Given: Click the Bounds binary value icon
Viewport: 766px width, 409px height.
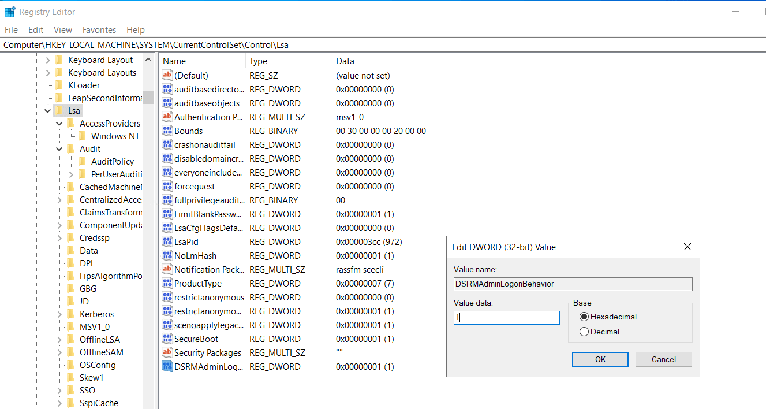Looking at the screenshot, I should (x=167, y=131).
